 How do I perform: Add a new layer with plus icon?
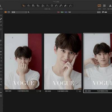pyautogui.click(x=29, y=12)
